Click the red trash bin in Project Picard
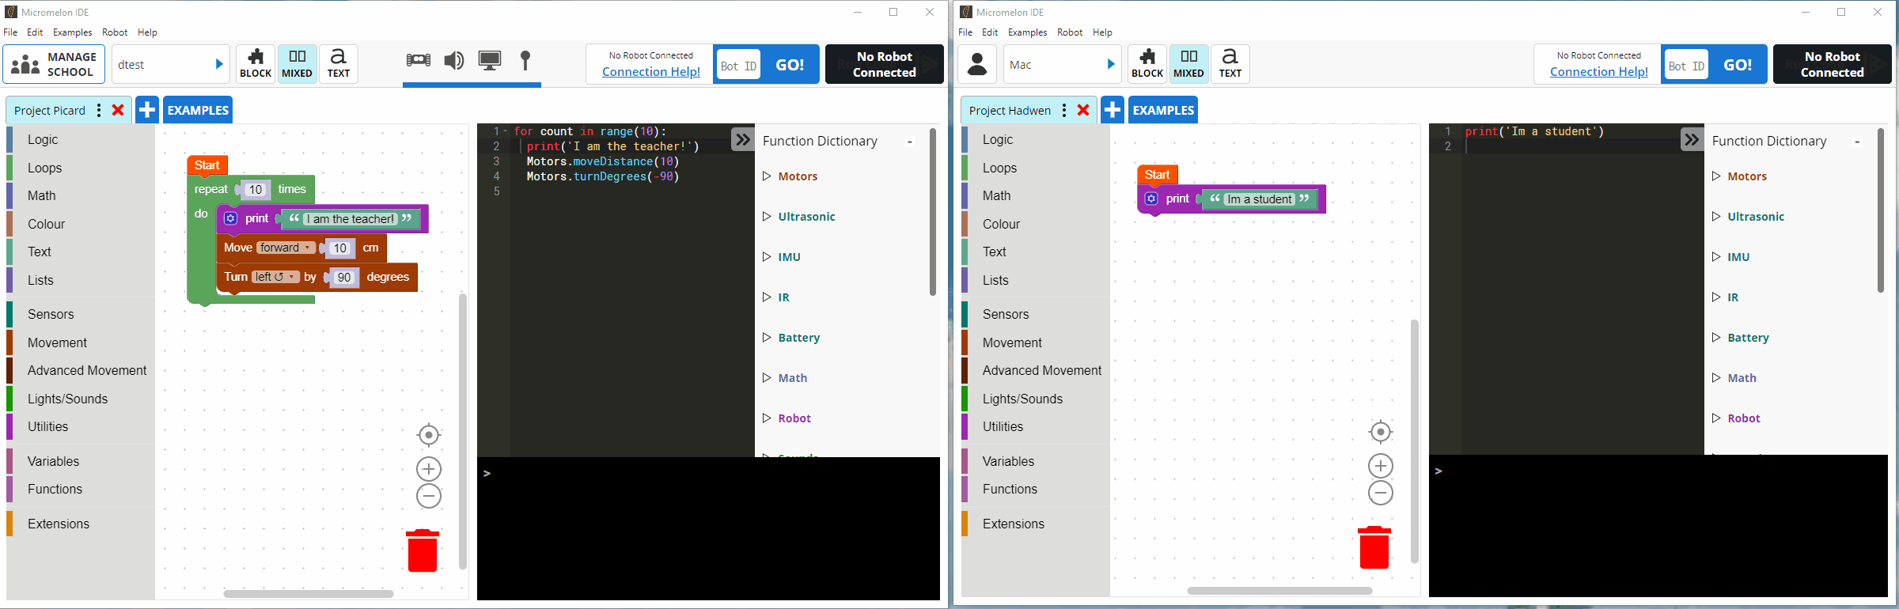1899x609 pixels. [423, 550]
